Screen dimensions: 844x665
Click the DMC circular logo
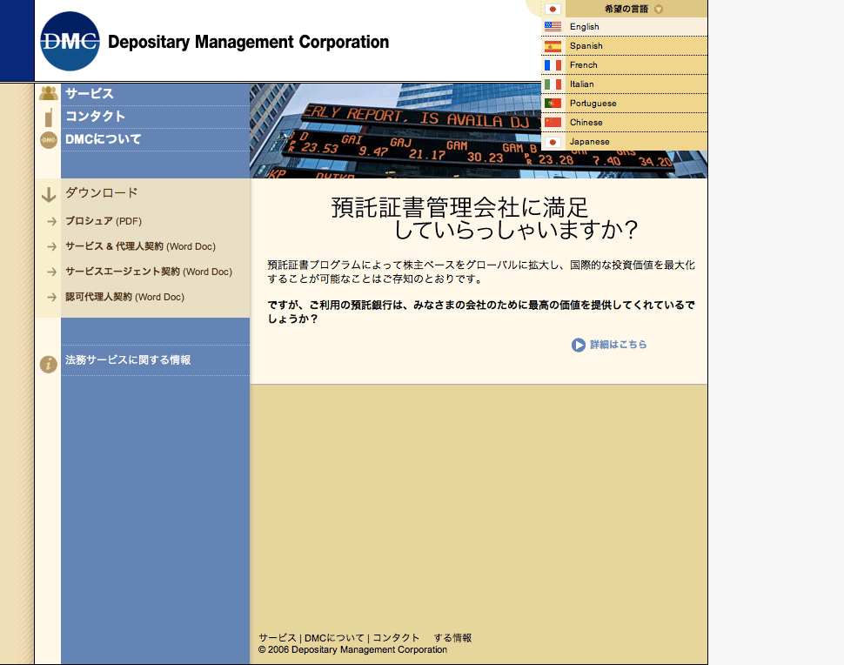70,41
